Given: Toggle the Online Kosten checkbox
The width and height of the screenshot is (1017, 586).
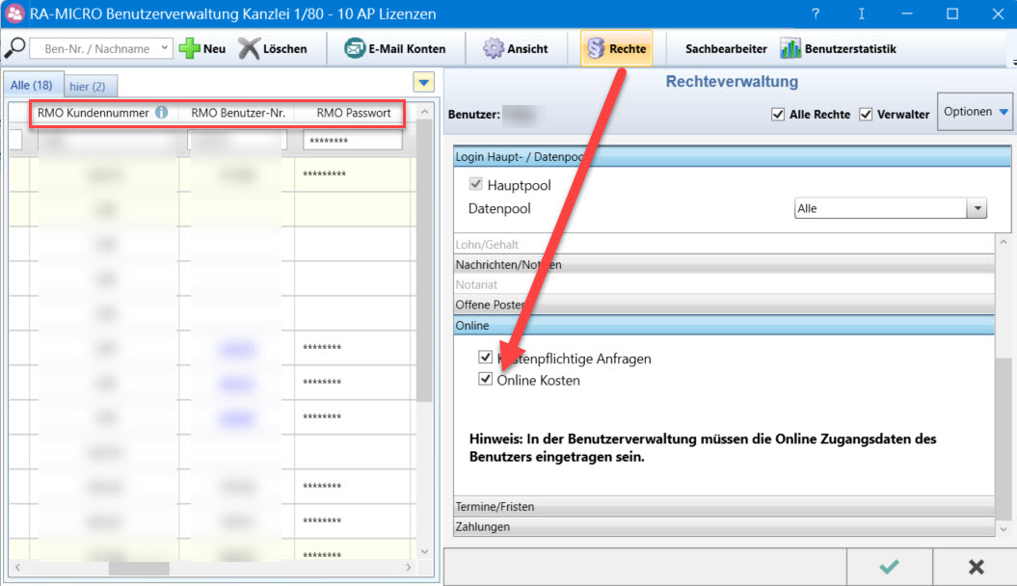Looking at the screenshot, I should [485, 379].
